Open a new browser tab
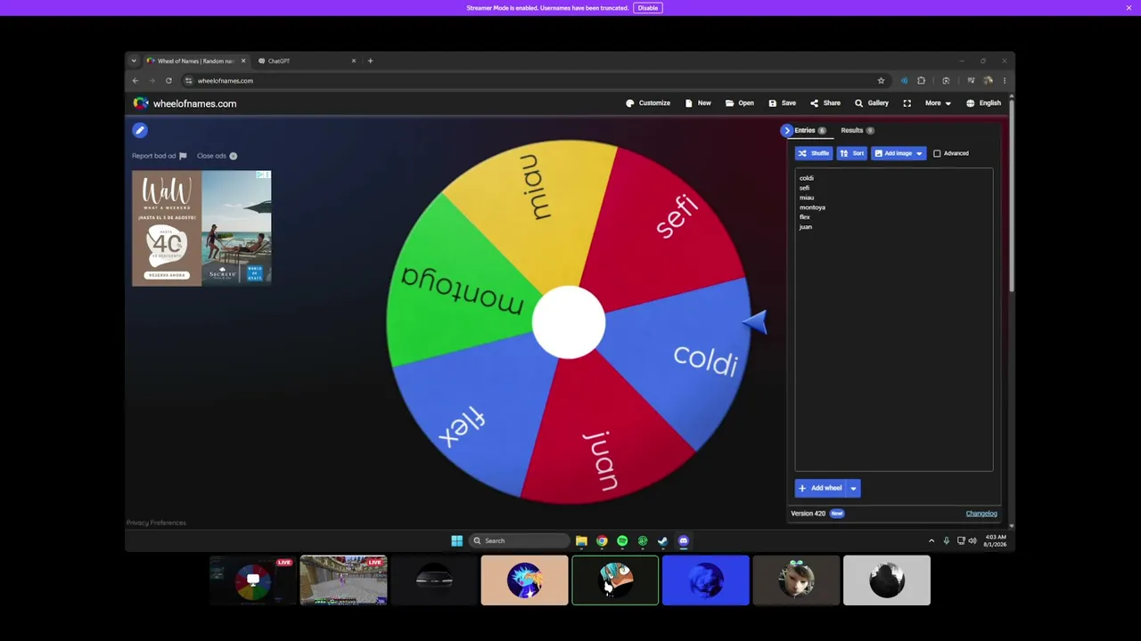The image size is (1141, 641). [370, 61]
